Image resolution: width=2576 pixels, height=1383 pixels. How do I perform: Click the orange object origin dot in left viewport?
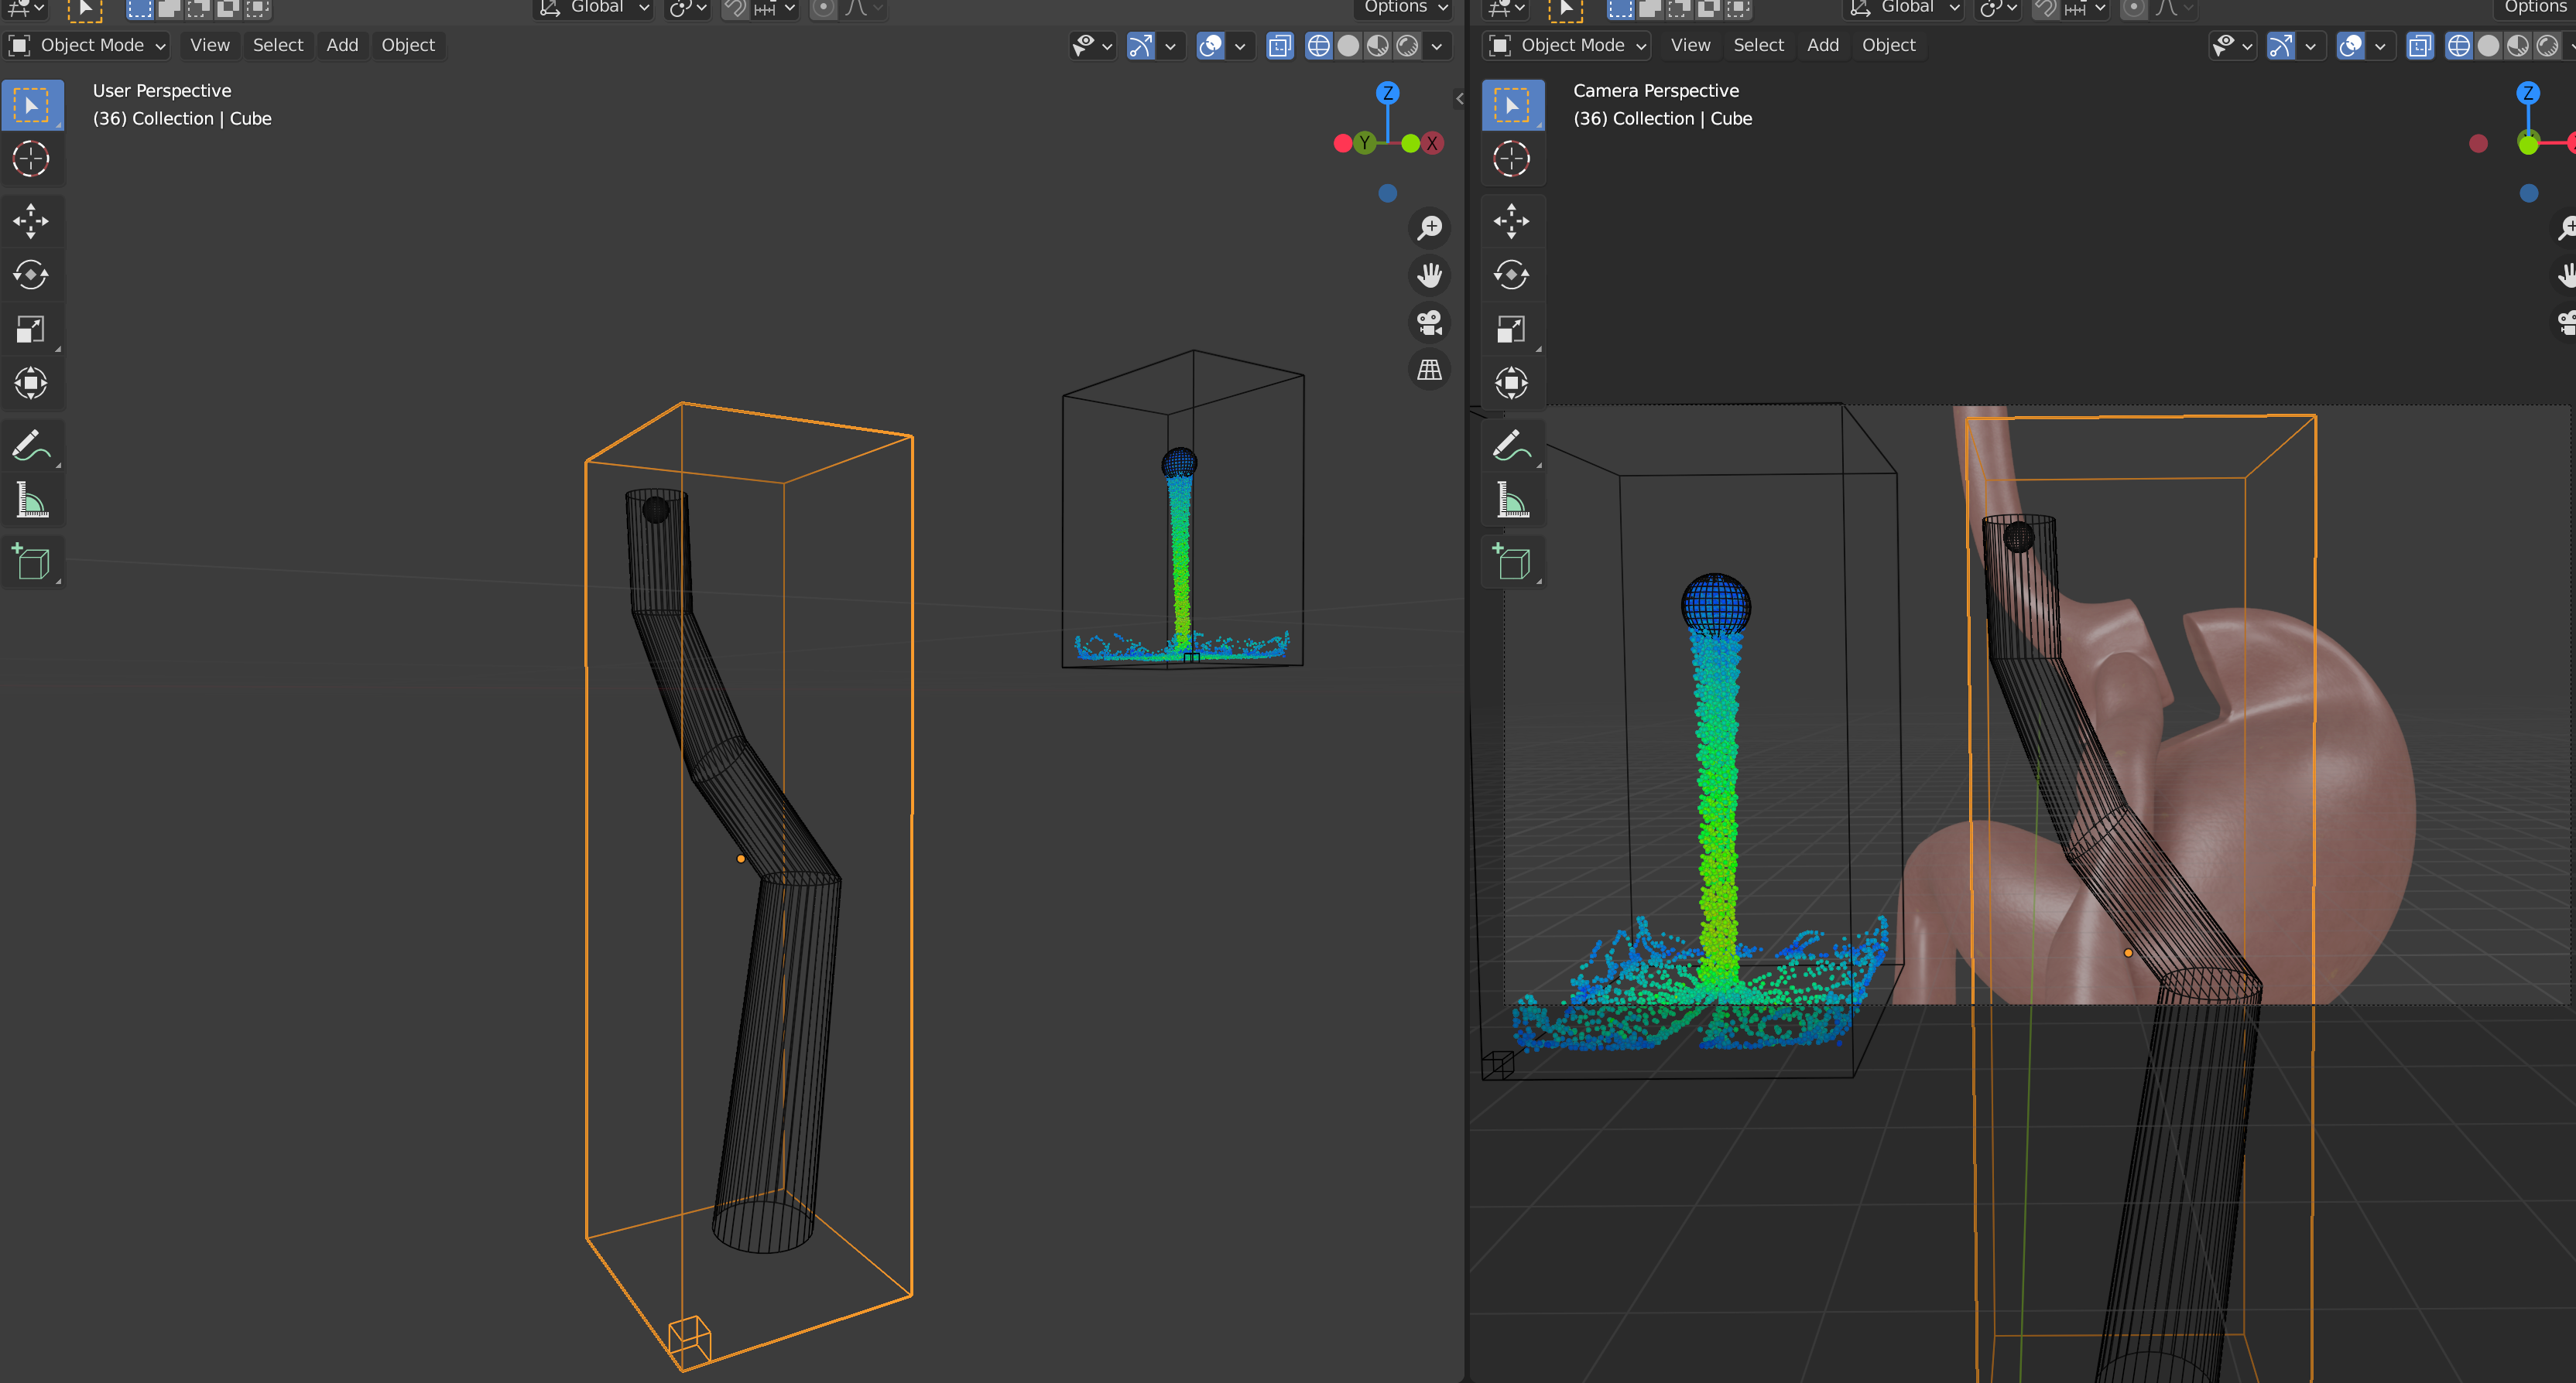[x=741, y=859]
